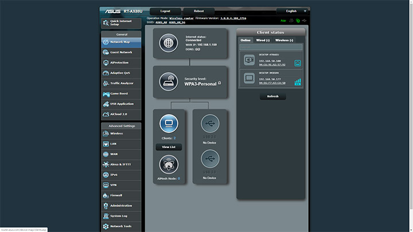Screen dimensions: 413x232
Task: Go to Adaptive QoS
Action: [x=121, y=73]
